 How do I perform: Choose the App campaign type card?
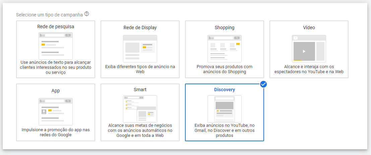[56, 112]
